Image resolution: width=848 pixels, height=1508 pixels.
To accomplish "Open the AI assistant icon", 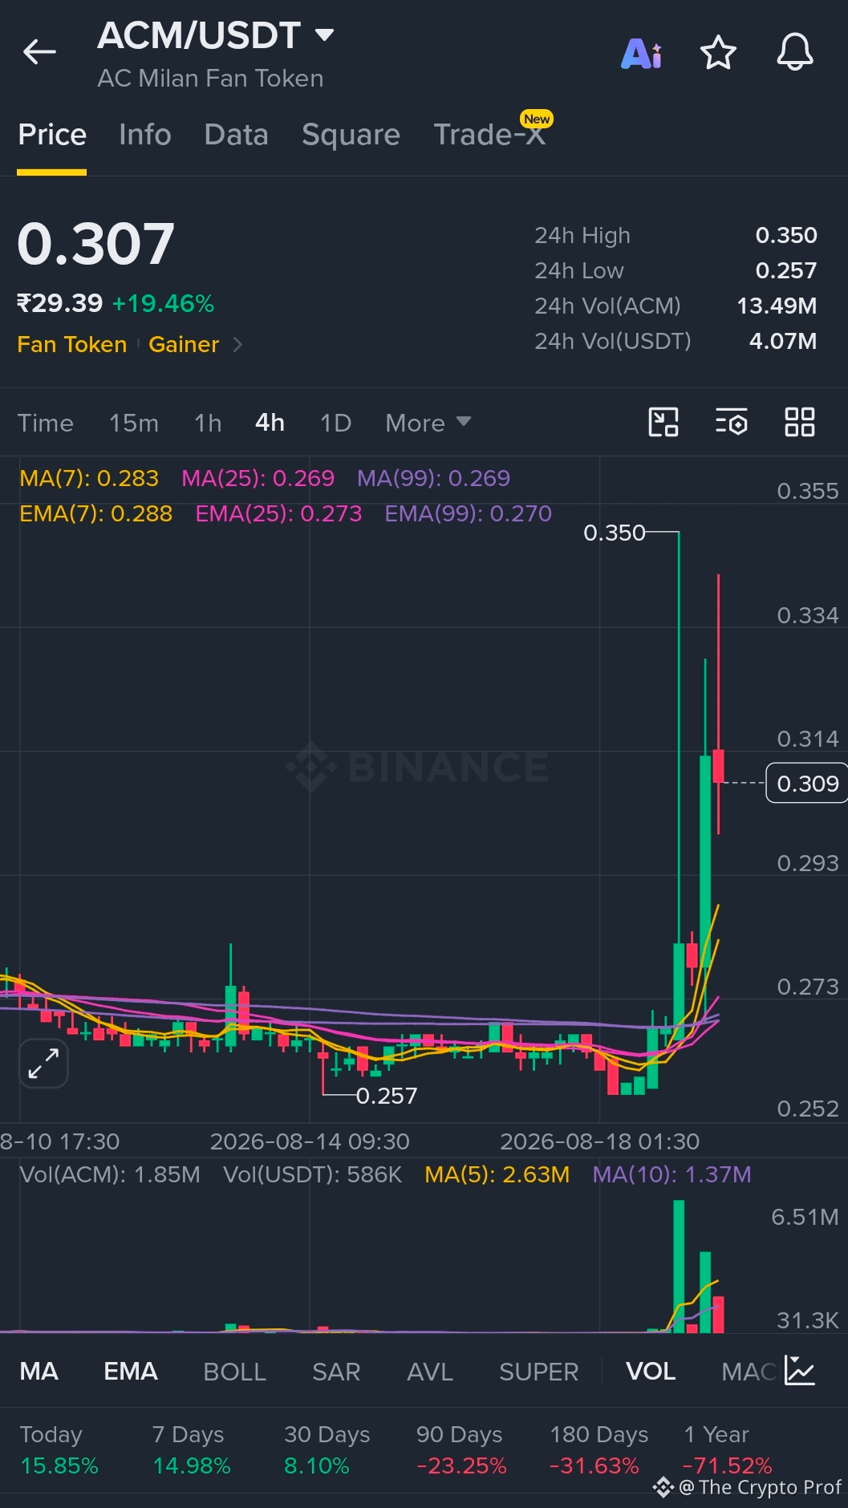I will point(642,53).
